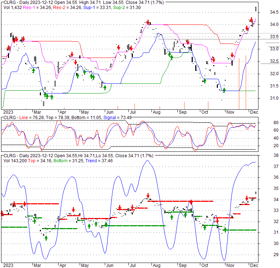The image size is (280, 268).
Task: Click the 37 label on the bottom chart axis
Action: (x=276, y=167)
